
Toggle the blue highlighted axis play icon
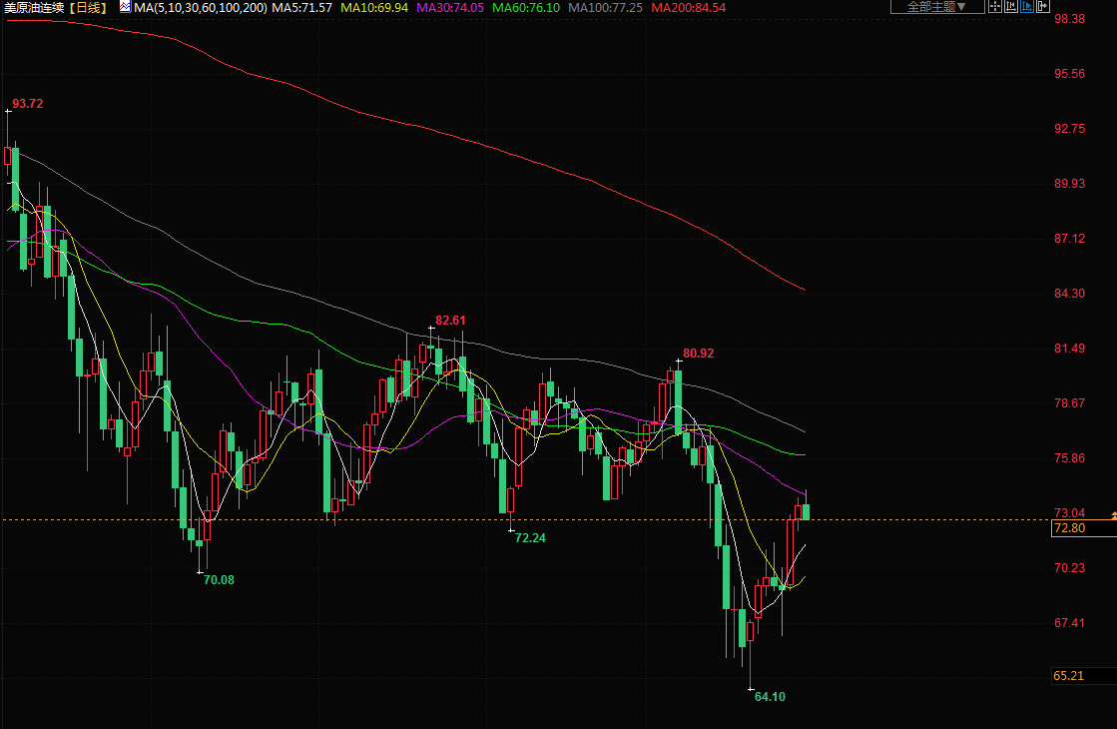point(1027,7)
